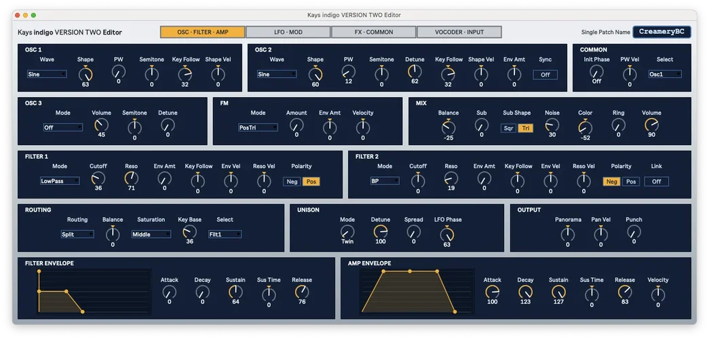Click the Filter Envelope Sustain knob

pos(235,292)
